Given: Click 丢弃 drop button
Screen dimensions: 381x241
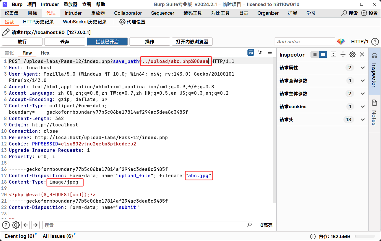Looking at the screenshot, I should [65, 42].
